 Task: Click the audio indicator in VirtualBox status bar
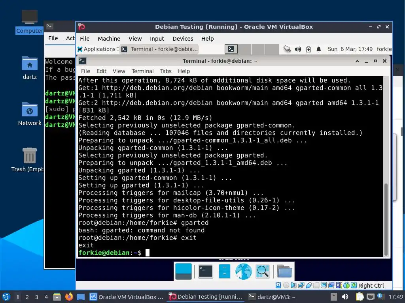click(293, 285)
